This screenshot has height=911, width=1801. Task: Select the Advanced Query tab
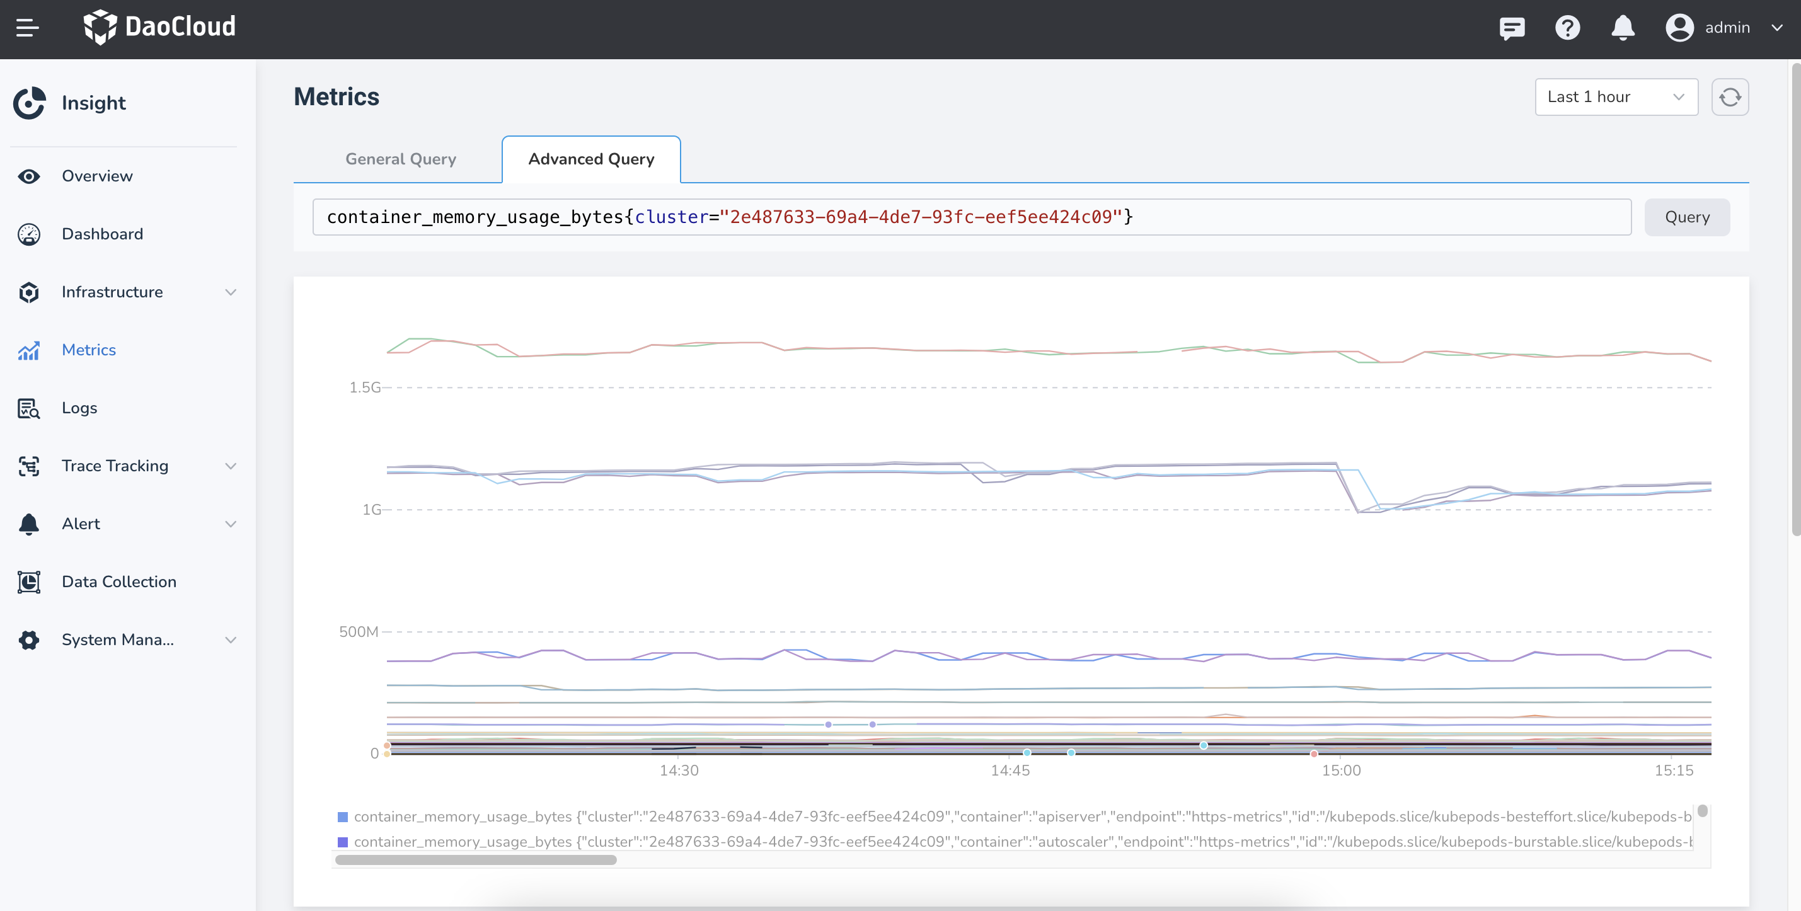pos(591,159)
